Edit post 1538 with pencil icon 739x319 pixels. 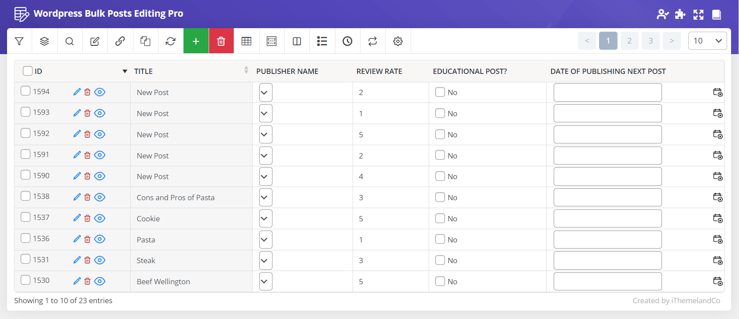point(77,197)
